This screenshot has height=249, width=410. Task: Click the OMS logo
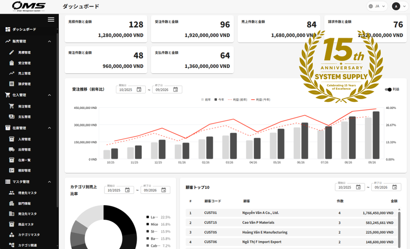click(29, 6)
